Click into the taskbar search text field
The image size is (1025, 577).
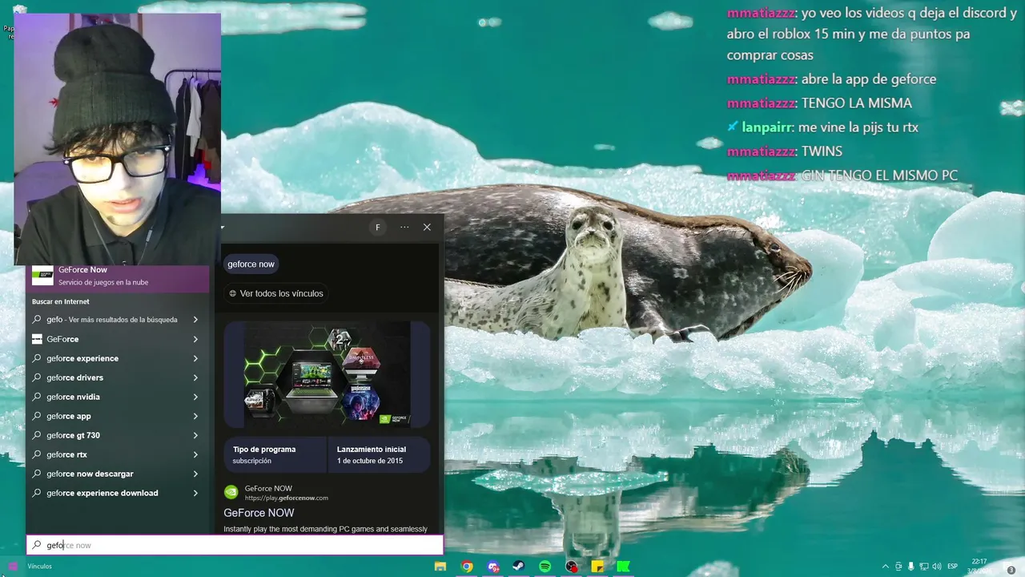[x=235, y=545]
